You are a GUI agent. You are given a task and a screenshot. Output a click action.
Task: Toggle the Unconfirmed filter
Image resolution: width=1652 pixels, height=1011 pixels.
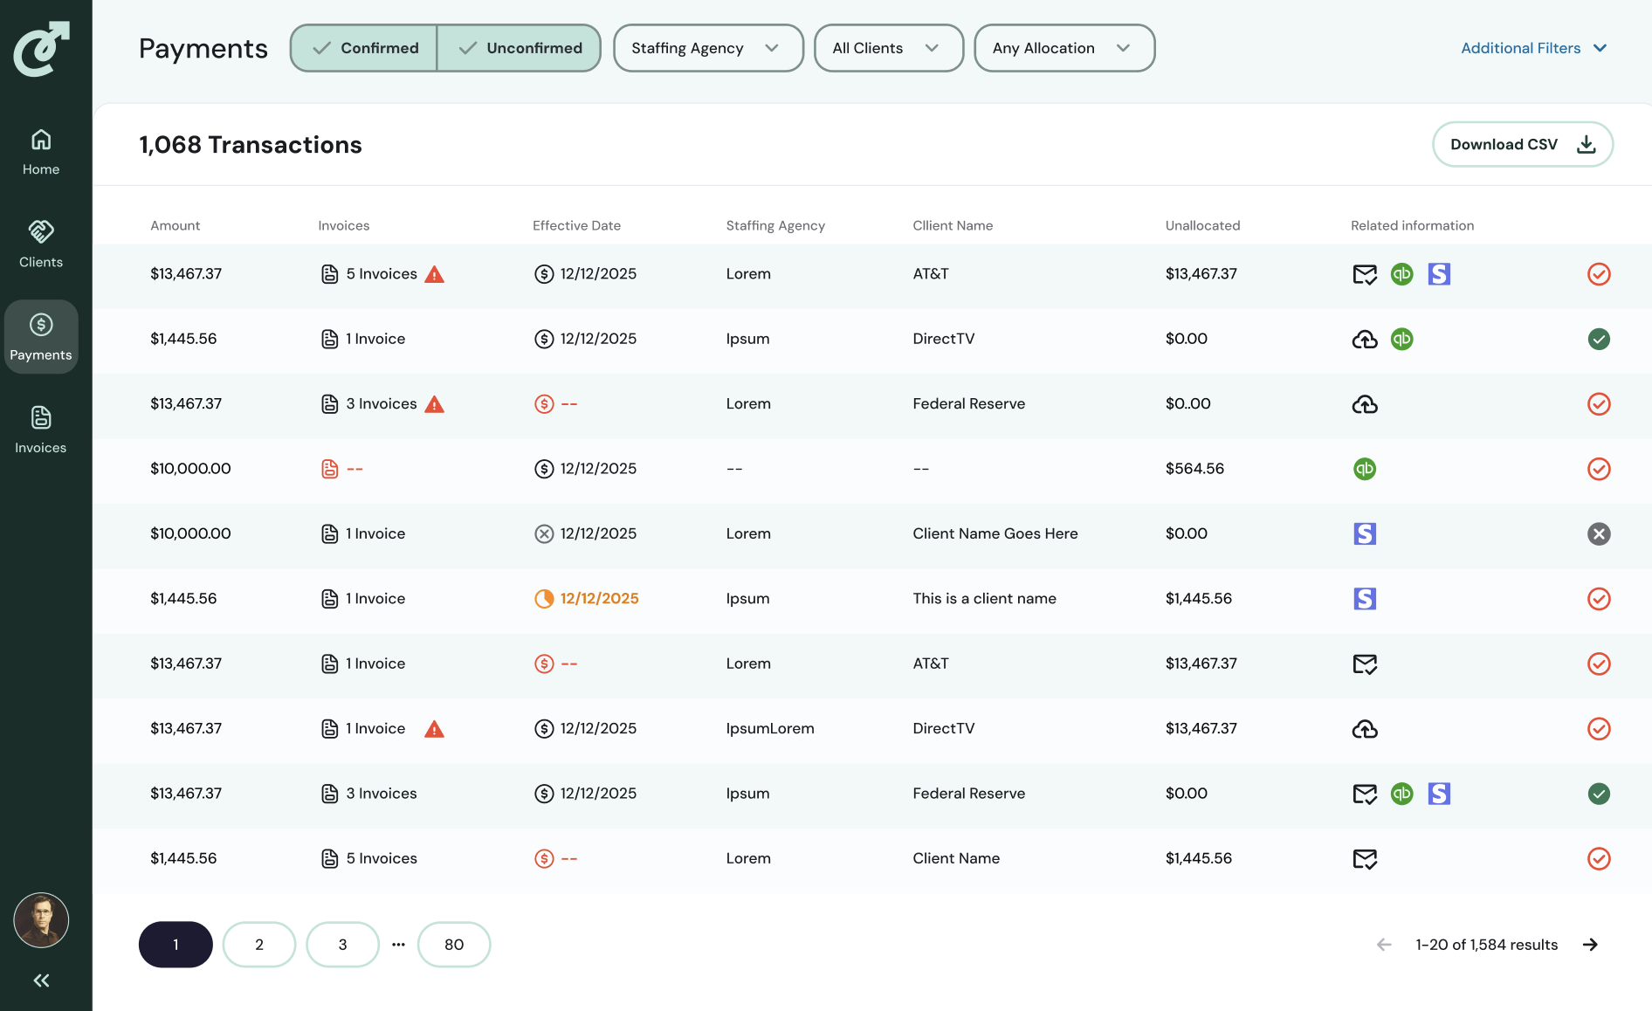pos(520,48)
